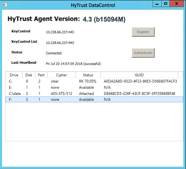Click the Cipher column header

pos(61,75)
